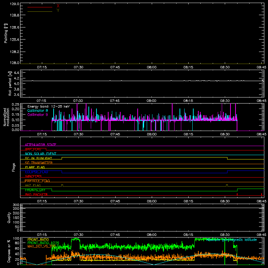Click the 08:15 label under Quality plot

(x=188, y=235)
